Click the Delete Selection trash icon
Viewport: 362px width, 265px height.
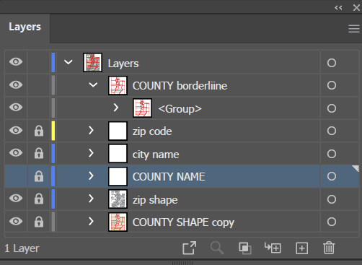coord(329,248)
